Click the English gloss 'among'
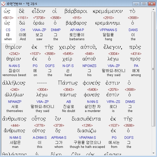This screenshot has width=157, height=157. pyautogui.click(x=136, y=75)
